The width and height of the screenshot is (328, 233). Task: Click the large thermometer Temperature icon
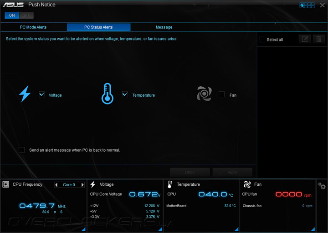108,94
